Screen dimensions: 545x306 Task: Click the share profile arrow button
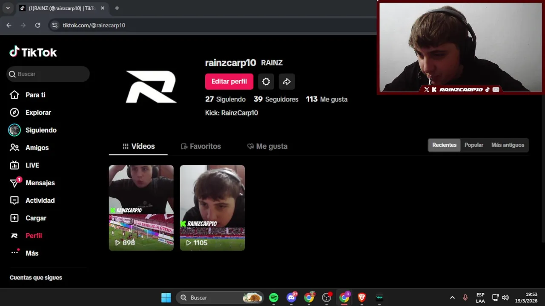tap(287, 82)
